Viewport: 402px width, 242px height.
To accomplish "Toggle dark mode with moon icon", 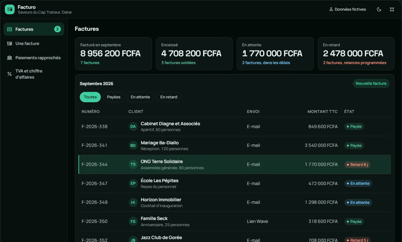I will [x=379, y=9].
